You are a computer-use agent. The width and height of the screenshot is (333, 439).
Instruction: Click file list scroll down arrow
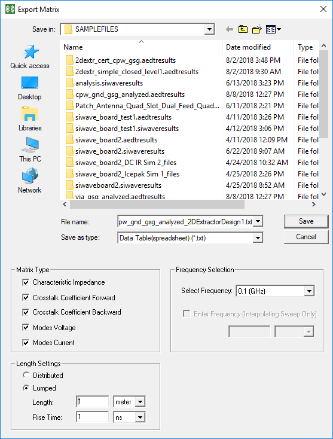tap(324, 194)
